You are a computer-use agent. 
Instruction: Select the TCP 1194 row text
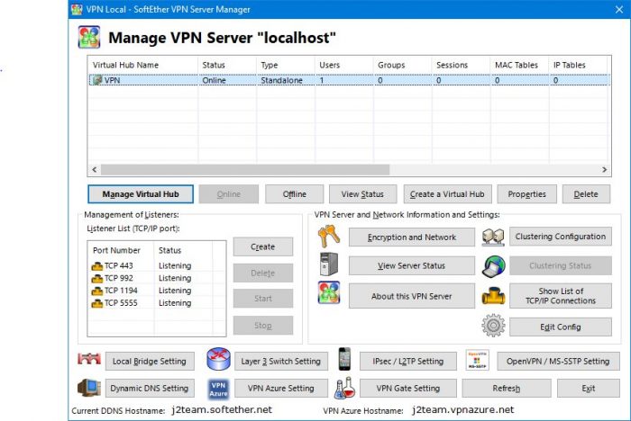121,291
